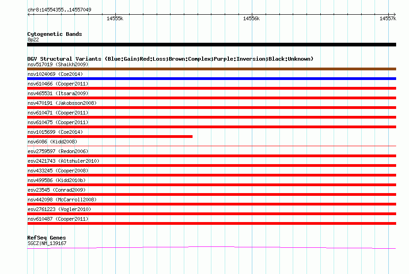Open the nsv610475 (Cooper2011) label
The image size is (409, 274).
coord(58,122)
